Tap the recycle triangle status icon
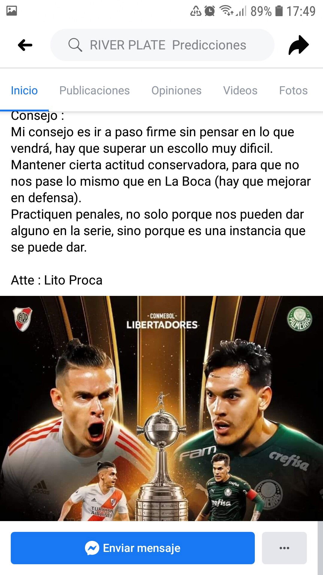 pos(196,11)
